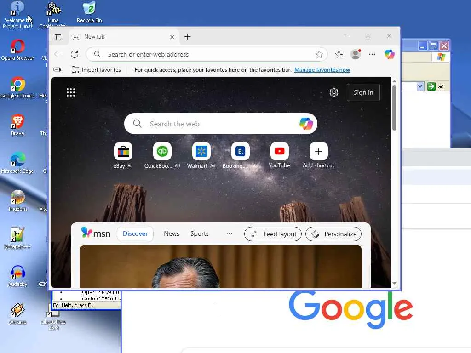Open Notepad++ desktop shortcut
This screenshot has width=471, height=353.
click(17, 239)
